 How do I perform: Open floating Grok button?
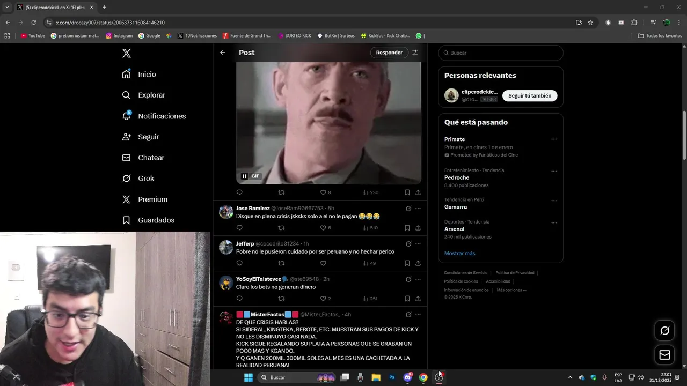(664, 331)
